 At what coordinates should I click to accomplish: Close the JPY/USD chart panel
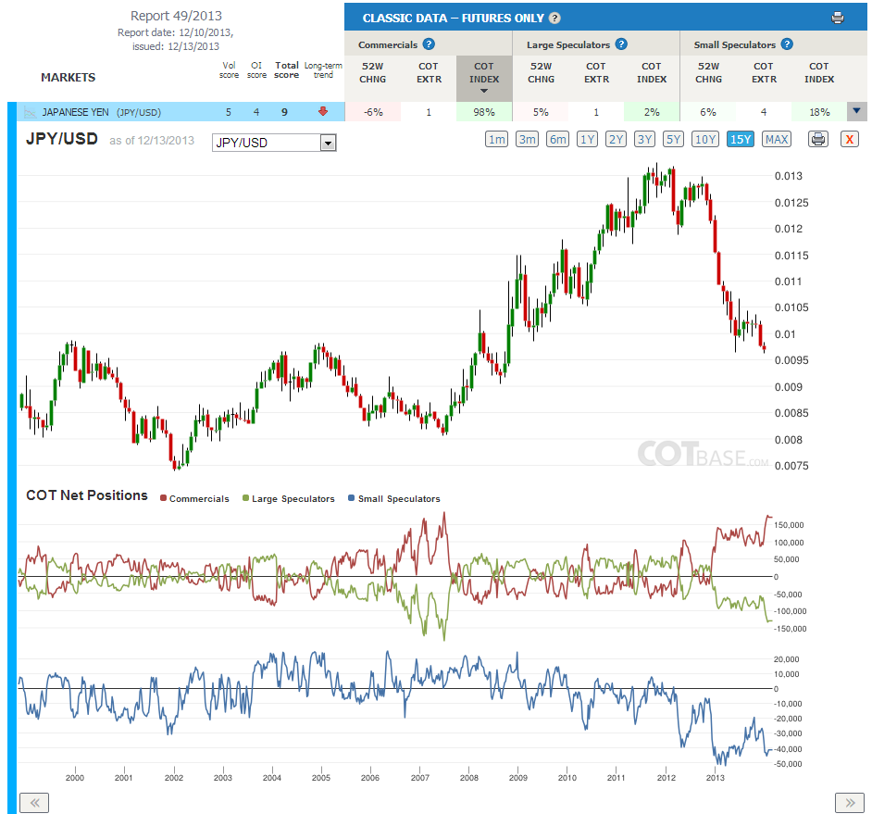coord(849,139)
